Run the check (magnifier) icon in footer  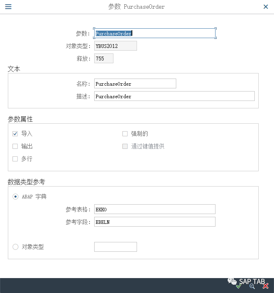pos(252,286)
